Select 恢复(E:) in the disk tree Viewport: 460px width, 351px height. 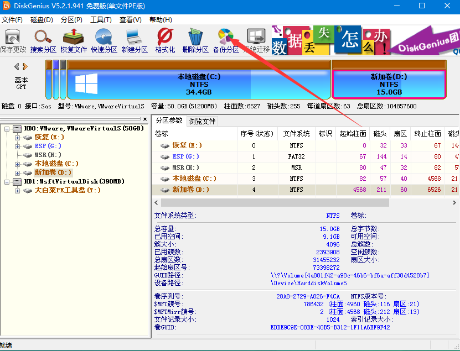[x=49, y=137]
